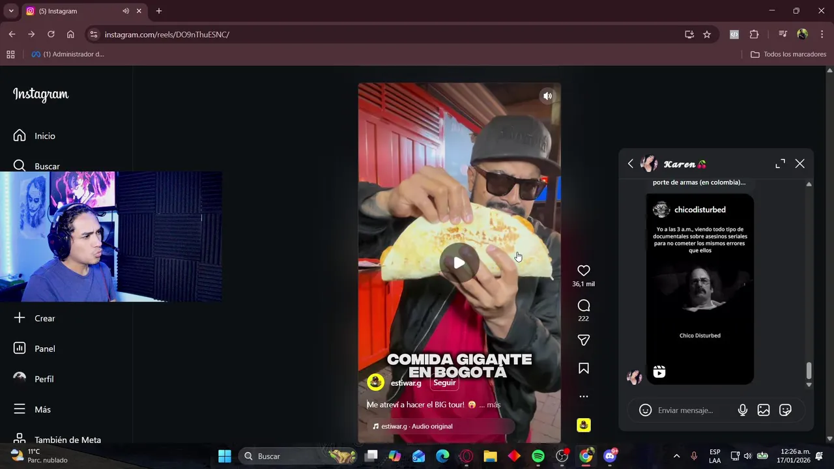Show hidden system tray icons

tap(676, 456)
